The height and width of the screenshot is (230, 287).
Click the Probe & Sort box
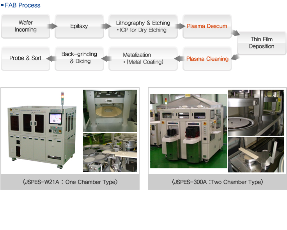coord(25,58)
